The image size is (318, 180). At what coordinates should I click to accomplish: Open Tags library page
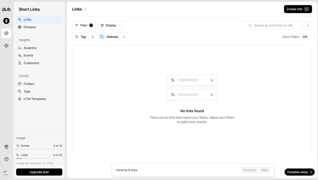(39, 91)
